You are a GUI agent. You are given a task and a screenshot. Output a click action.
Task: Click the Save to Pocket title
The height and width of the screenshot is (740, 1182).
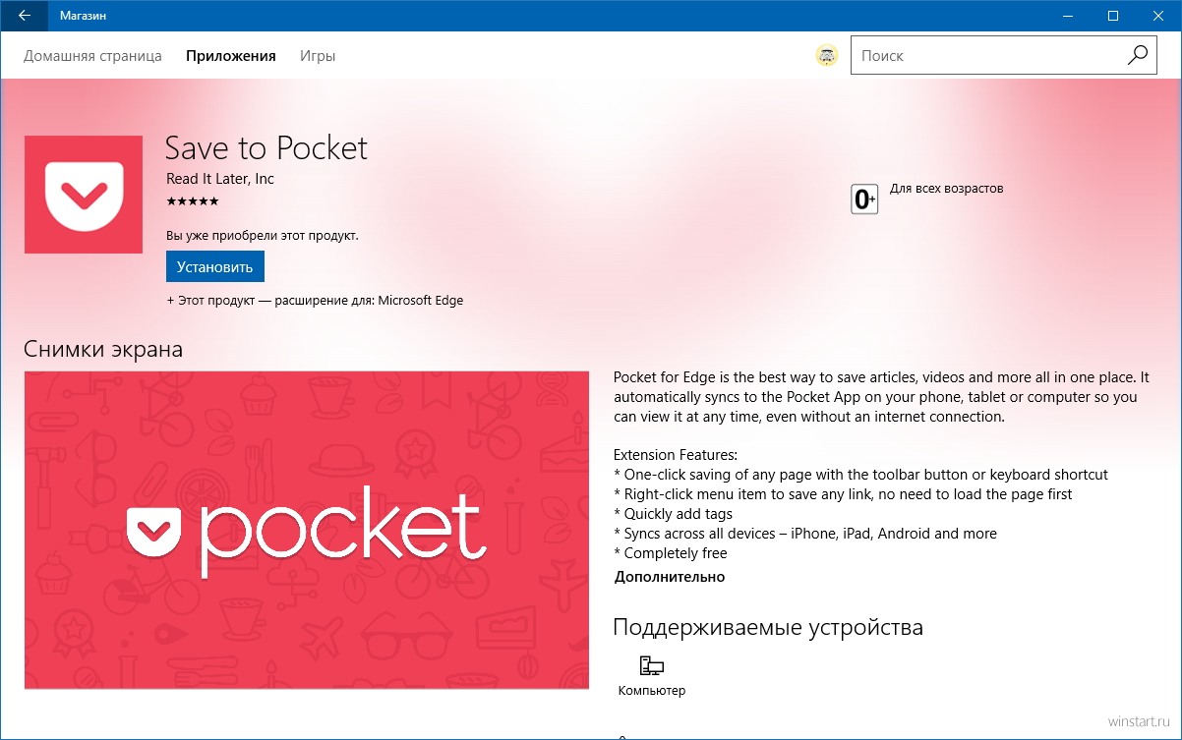coord(266,147)
